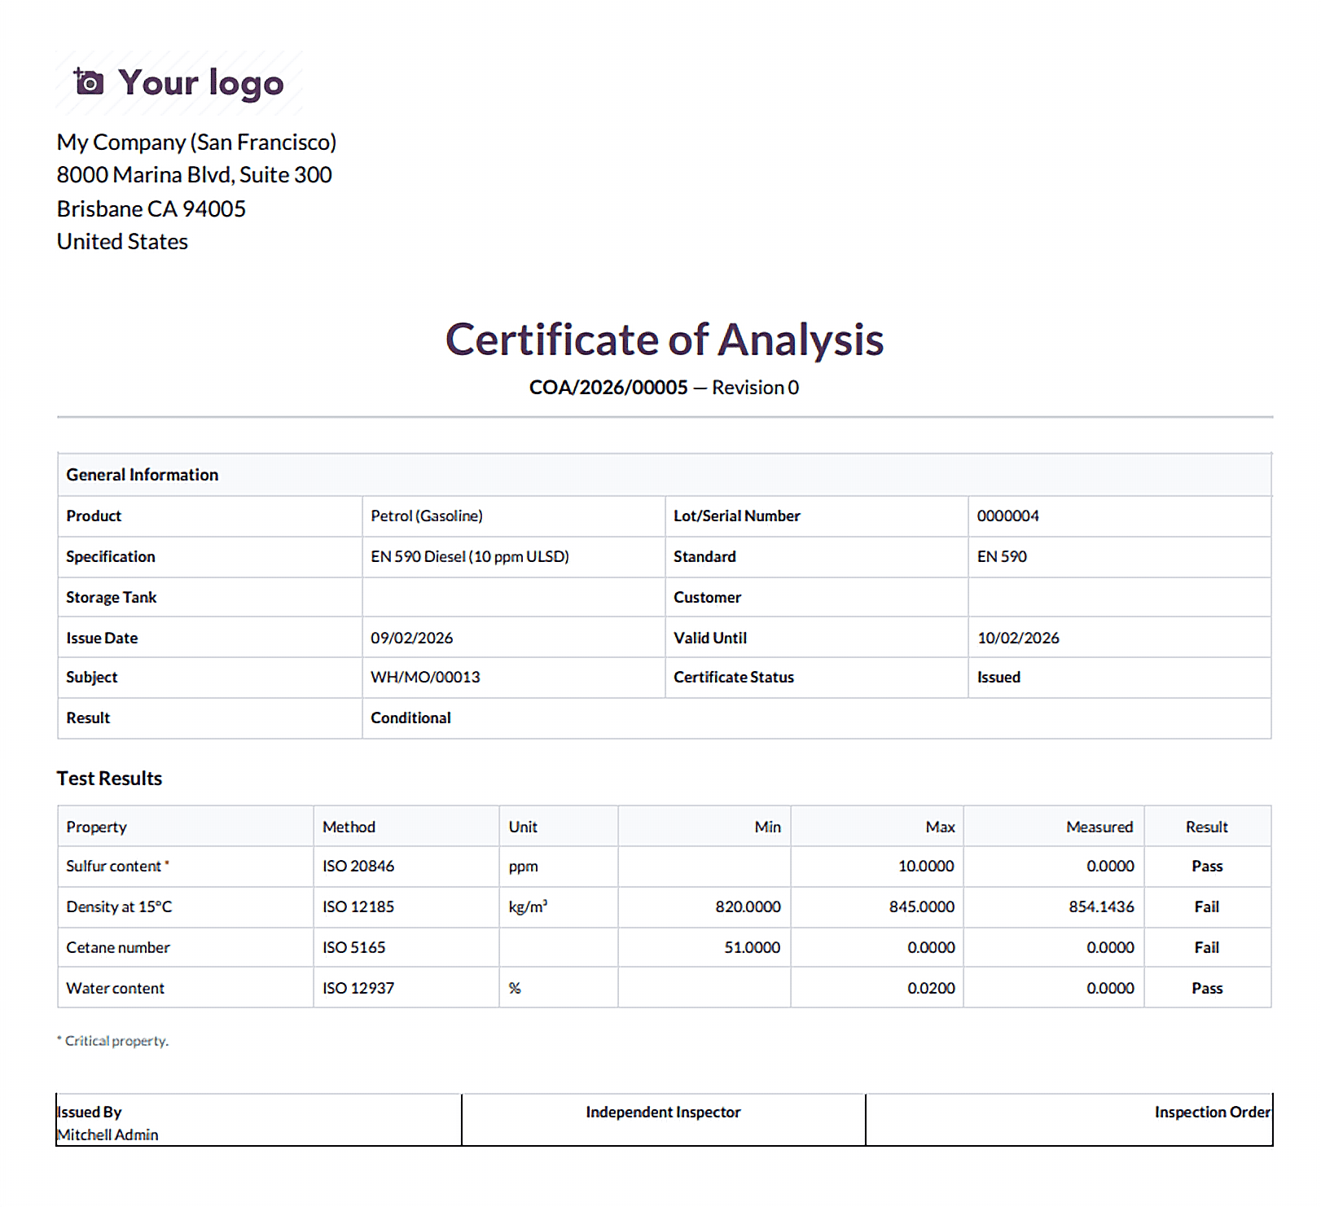Click density min value 820.0000
Viewport: 1321px width, 1207px height.
click(748, 906)
